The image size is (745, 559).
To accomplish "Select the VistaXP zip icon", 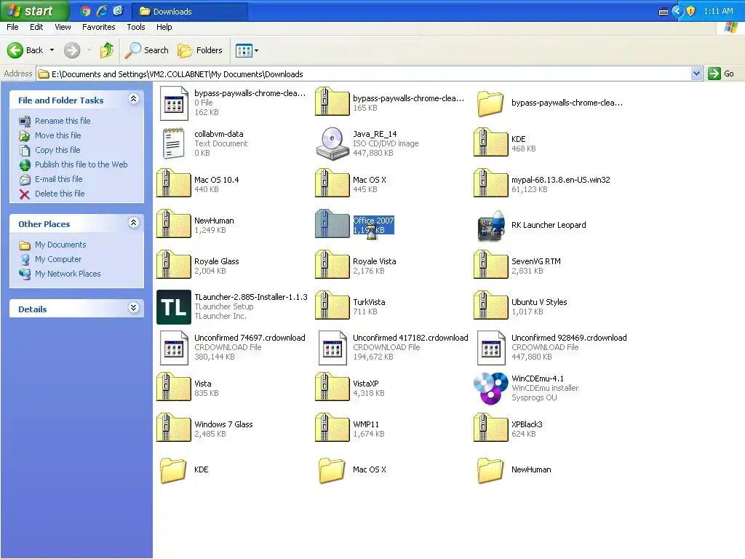I will point(332,387).
